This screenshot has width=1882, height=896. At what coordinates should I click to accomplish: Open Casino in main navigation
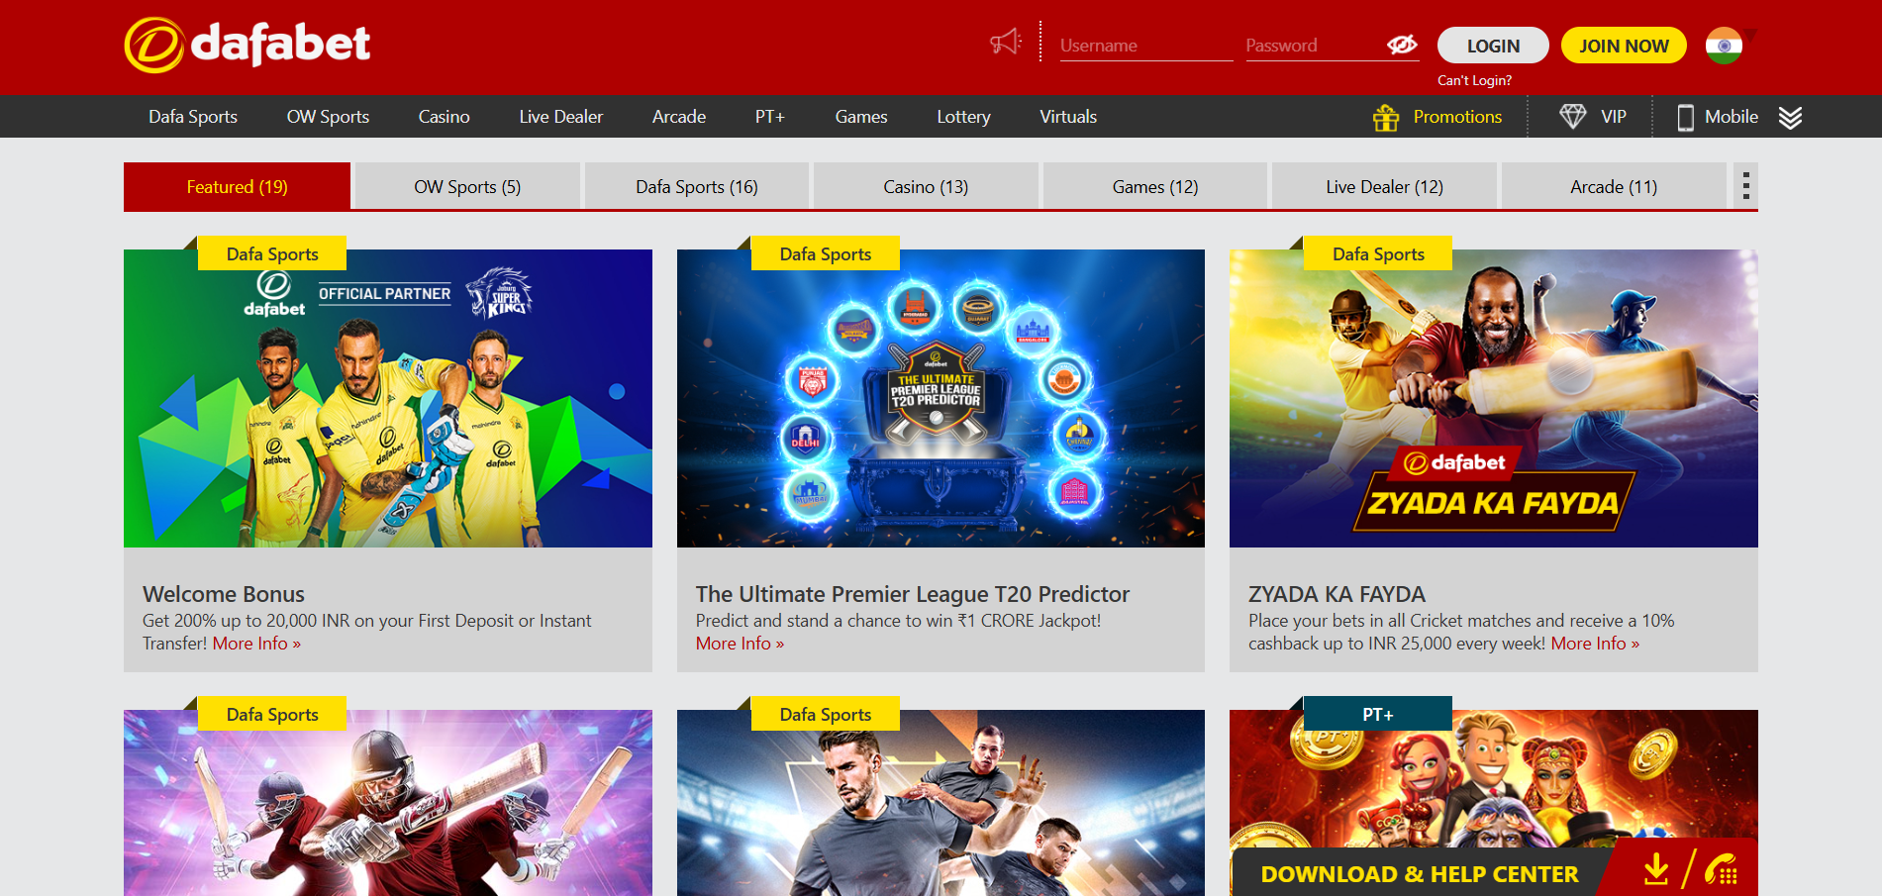click(444, 117)
